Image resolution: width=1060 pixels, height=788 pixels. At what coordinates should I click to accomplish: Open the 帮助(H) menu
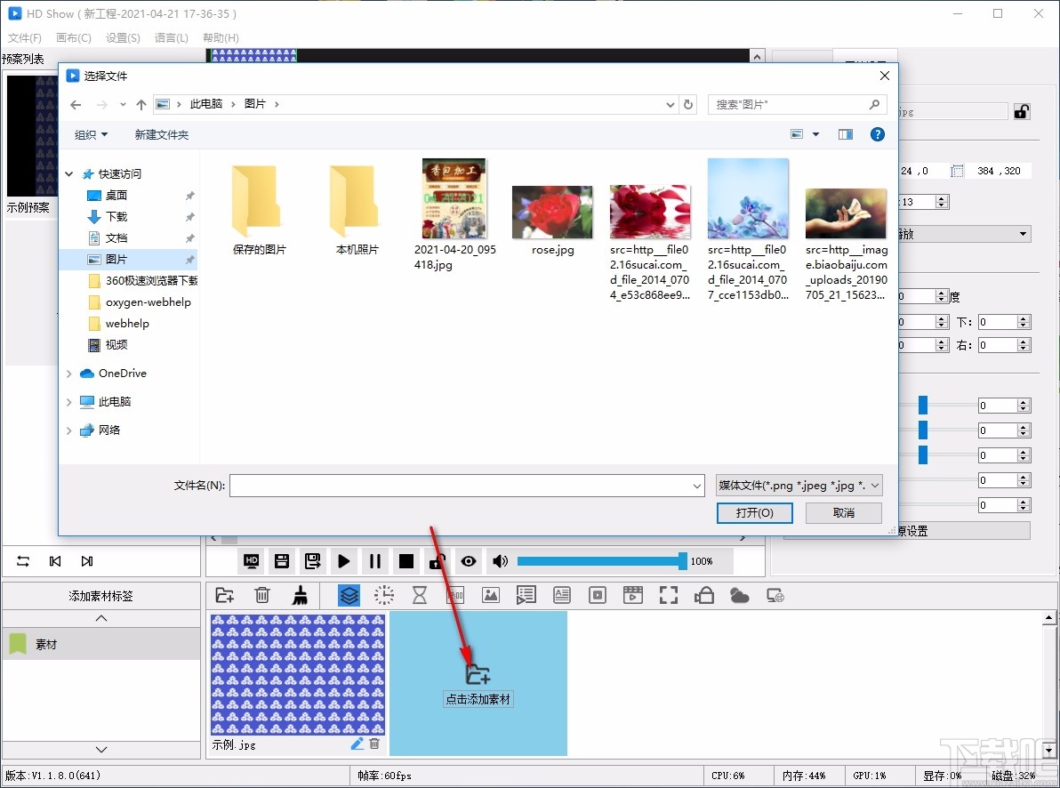[221, 38]
